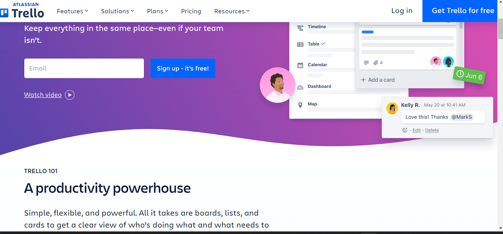Click the Jun 6 due date badge

469,75
